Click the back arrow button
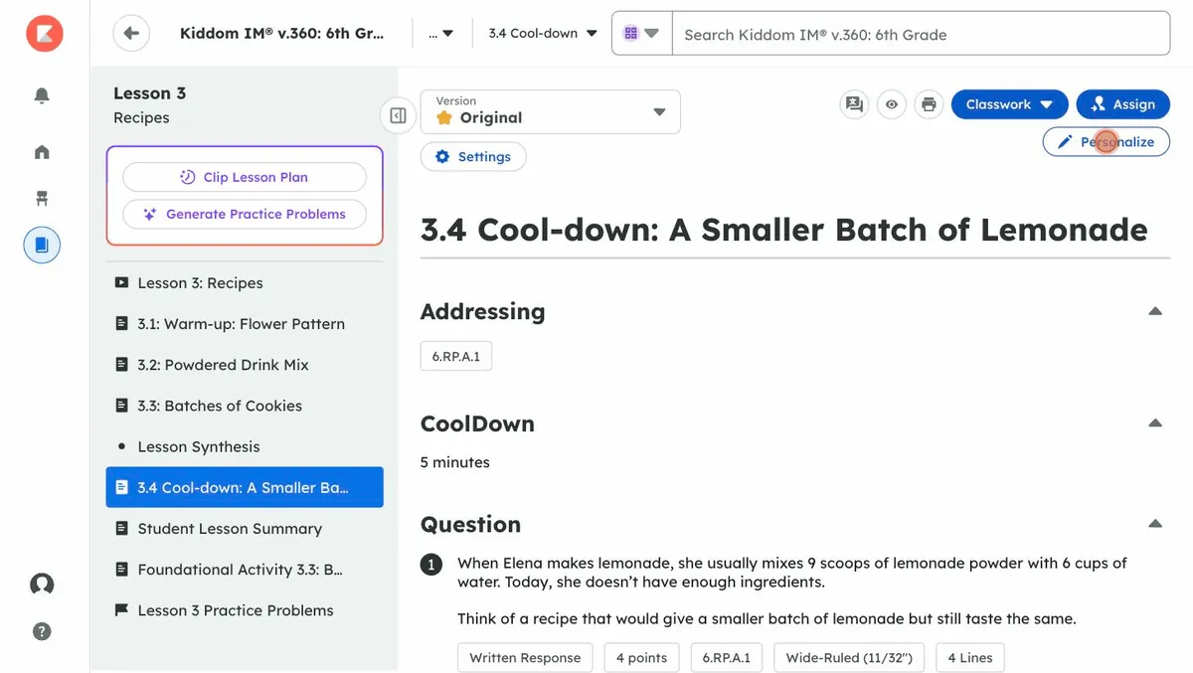The image size is (1193, 673). [131, 34]
